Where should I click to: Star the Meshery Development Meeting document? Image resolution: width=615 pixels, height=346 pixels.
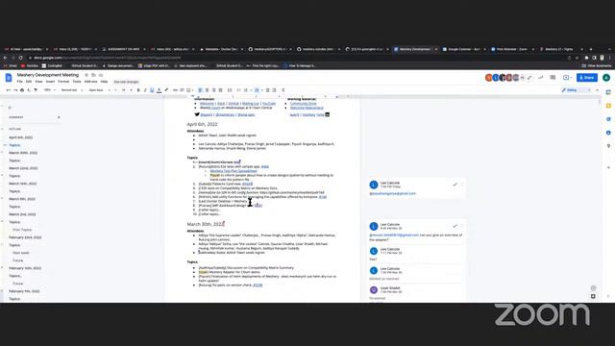(x=86, y=75)
